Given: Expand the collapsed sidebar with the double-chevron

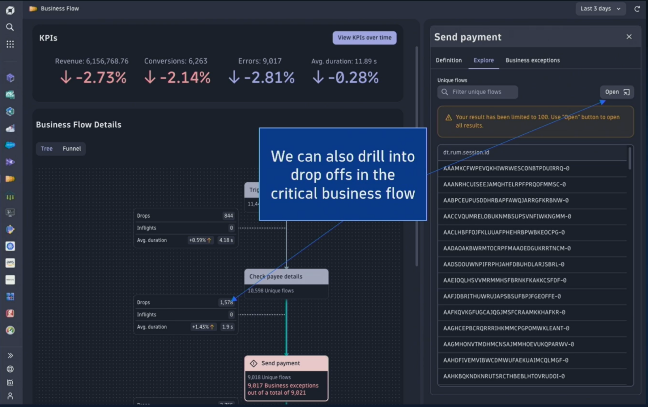Looking at the screenshot, I should point(10,355).
